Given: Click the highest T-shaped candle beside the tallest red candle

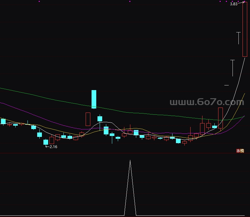Looking at the screenshot, I should point(238,38).
